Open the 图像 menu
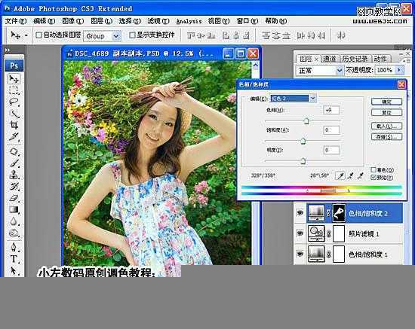Image resolution: width=415 pixels, height=329 pixels. pyautogui.click(x=72, y=21)
